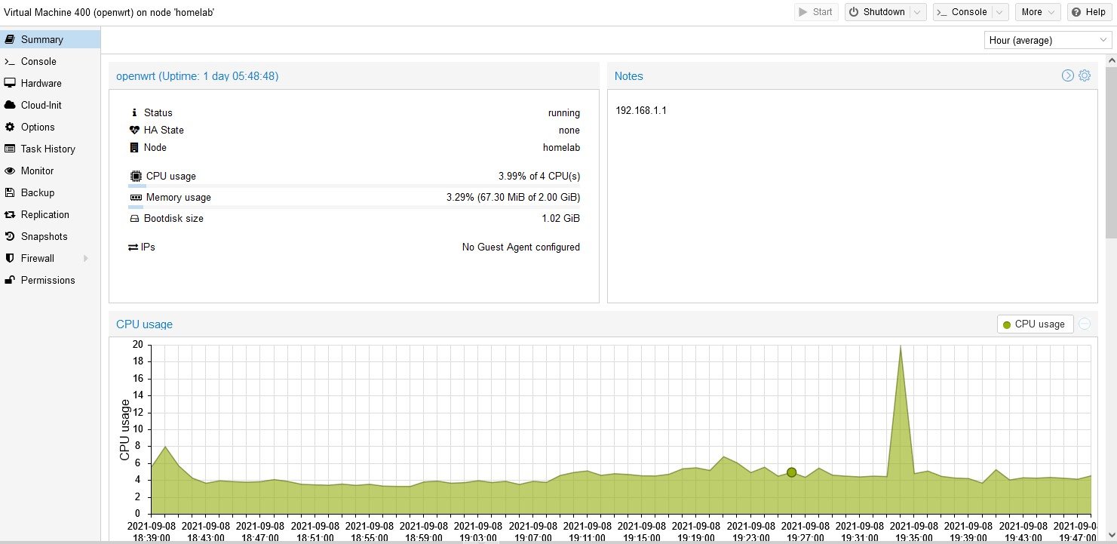Go to Cloud-Init settings
Image resolution: width=1117 pixels, height=544 pixels.
pyautogui.click(x=41, y=106)
